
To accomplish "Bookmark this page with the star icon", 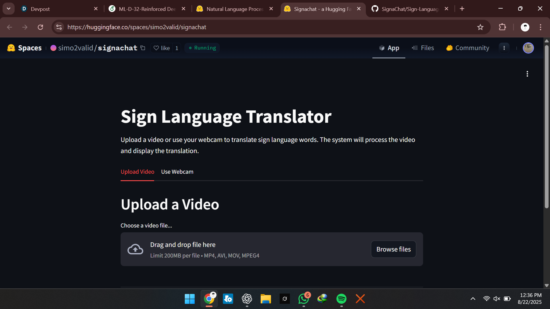I will click(x=480, y=27).
